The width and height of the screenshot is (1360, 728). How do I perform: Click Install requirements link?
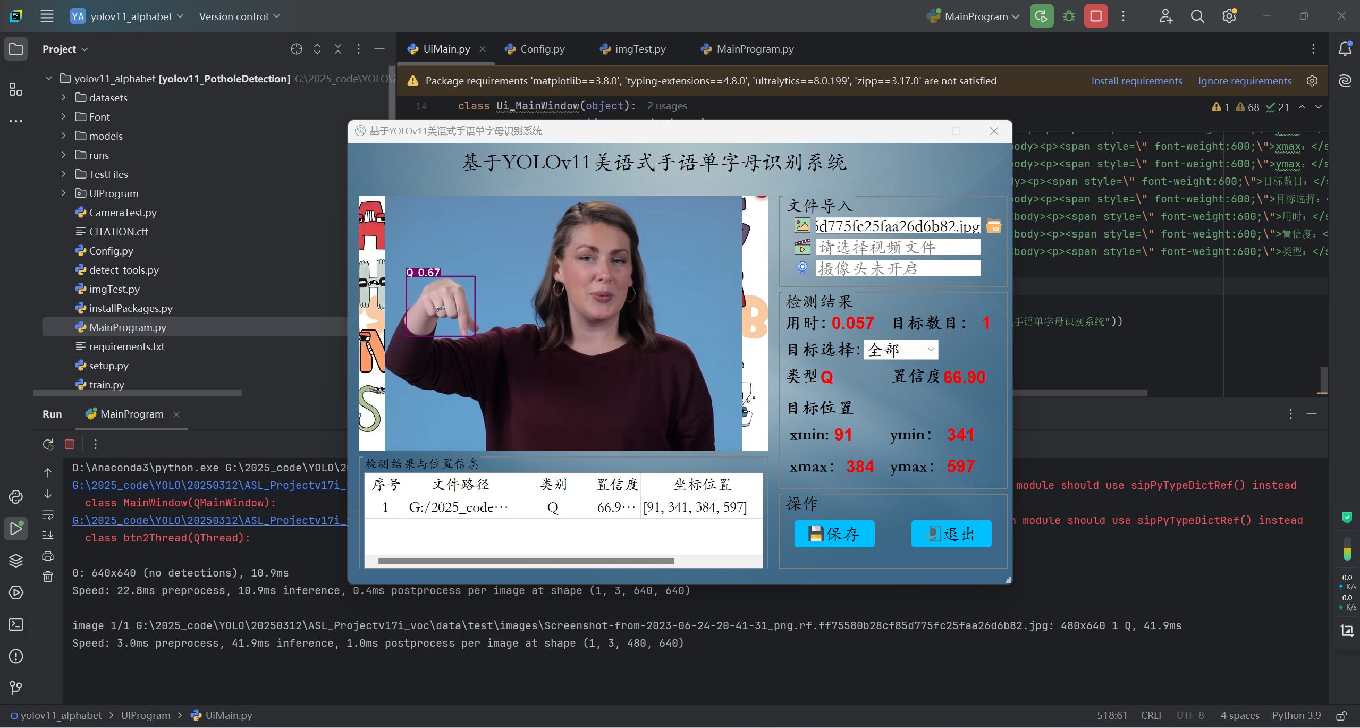(x=1136, y=81)
